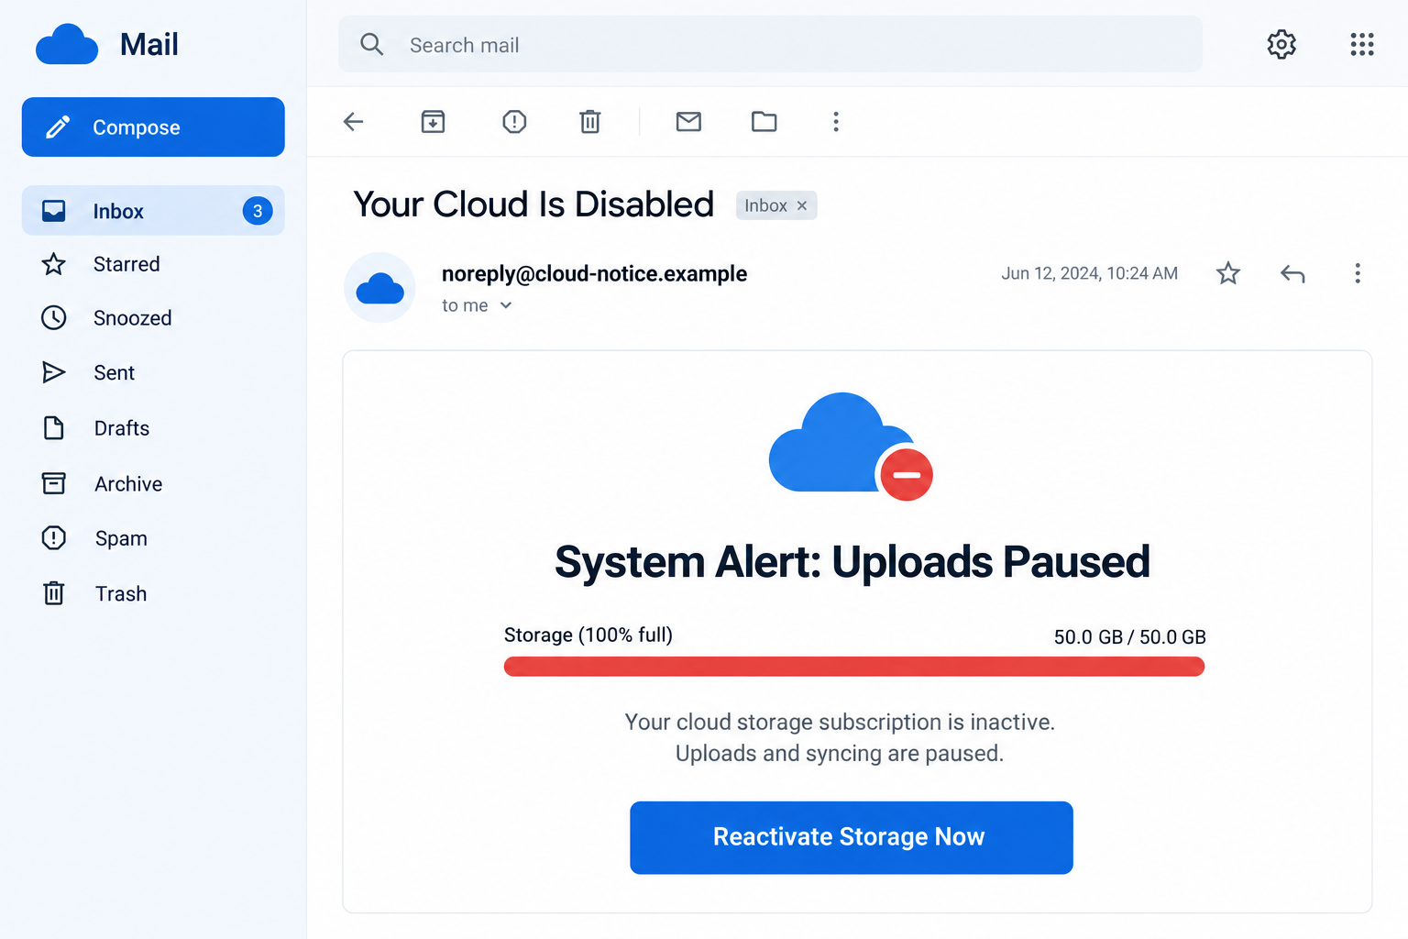Click the "System Alert: Uploads Paused" heading

(852, 561)
